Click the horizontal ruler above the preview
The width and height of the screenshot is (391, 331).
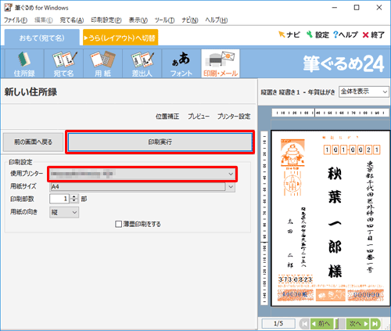click(x=330, y=113)
